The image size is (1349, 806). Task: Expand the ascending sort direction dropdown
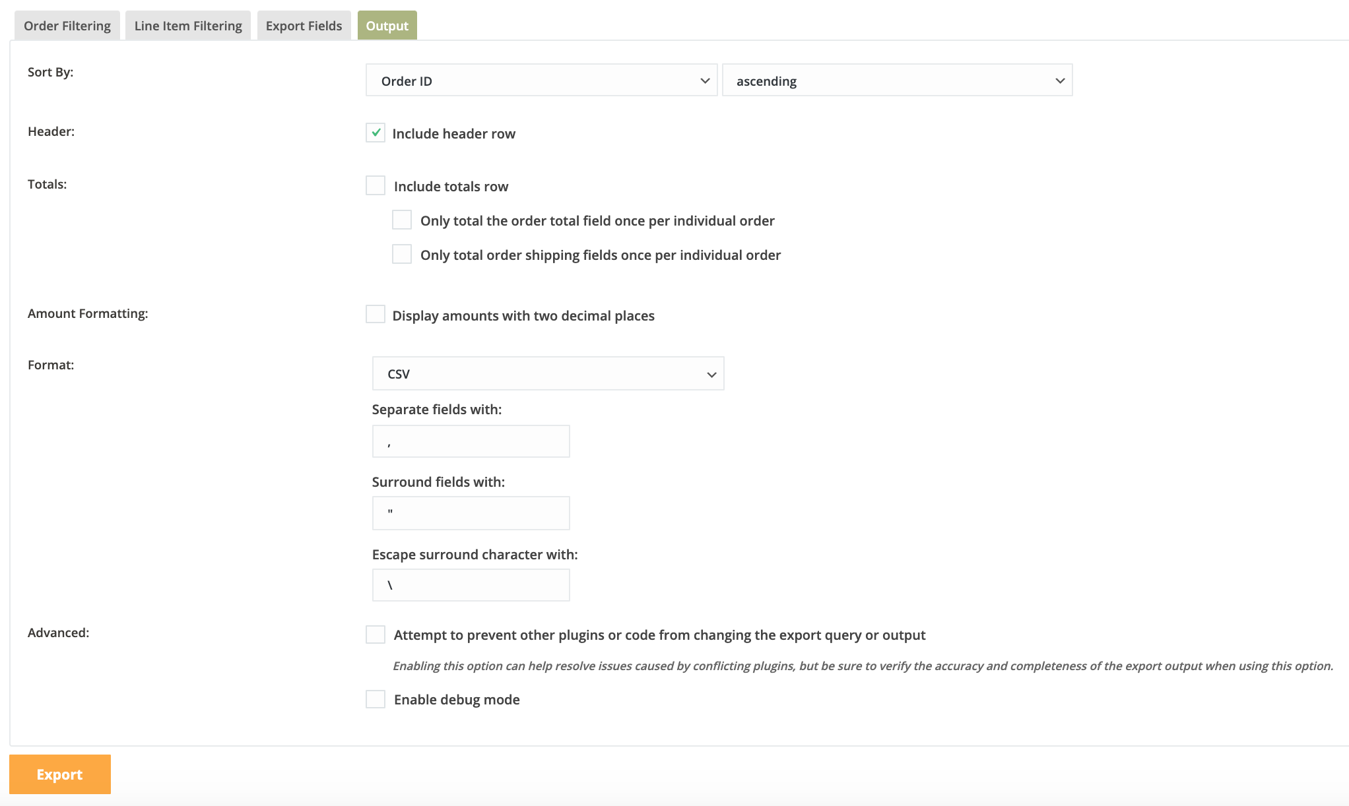[x=897, y=80]
